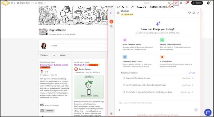This screenshot has height=117, width=214.
Task: Open the blue support chat bubble
Action: 208,112
